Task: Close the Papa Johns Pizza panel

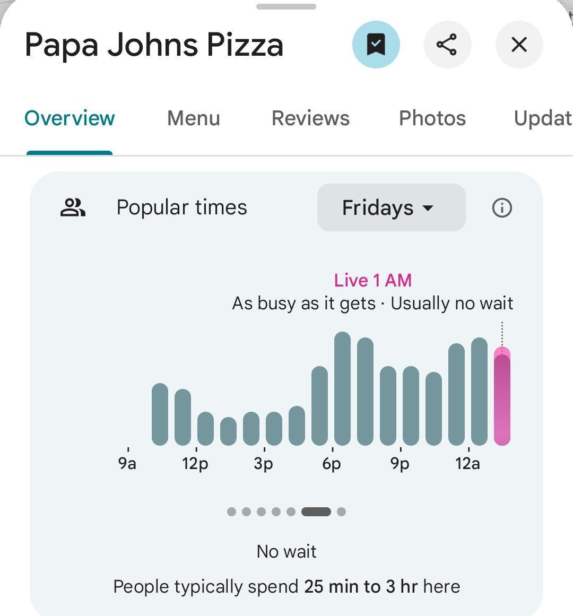Action: pos(518,45)
